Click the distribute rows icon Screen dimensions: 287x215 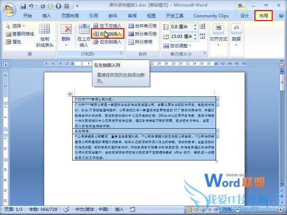tap(203, 26)
